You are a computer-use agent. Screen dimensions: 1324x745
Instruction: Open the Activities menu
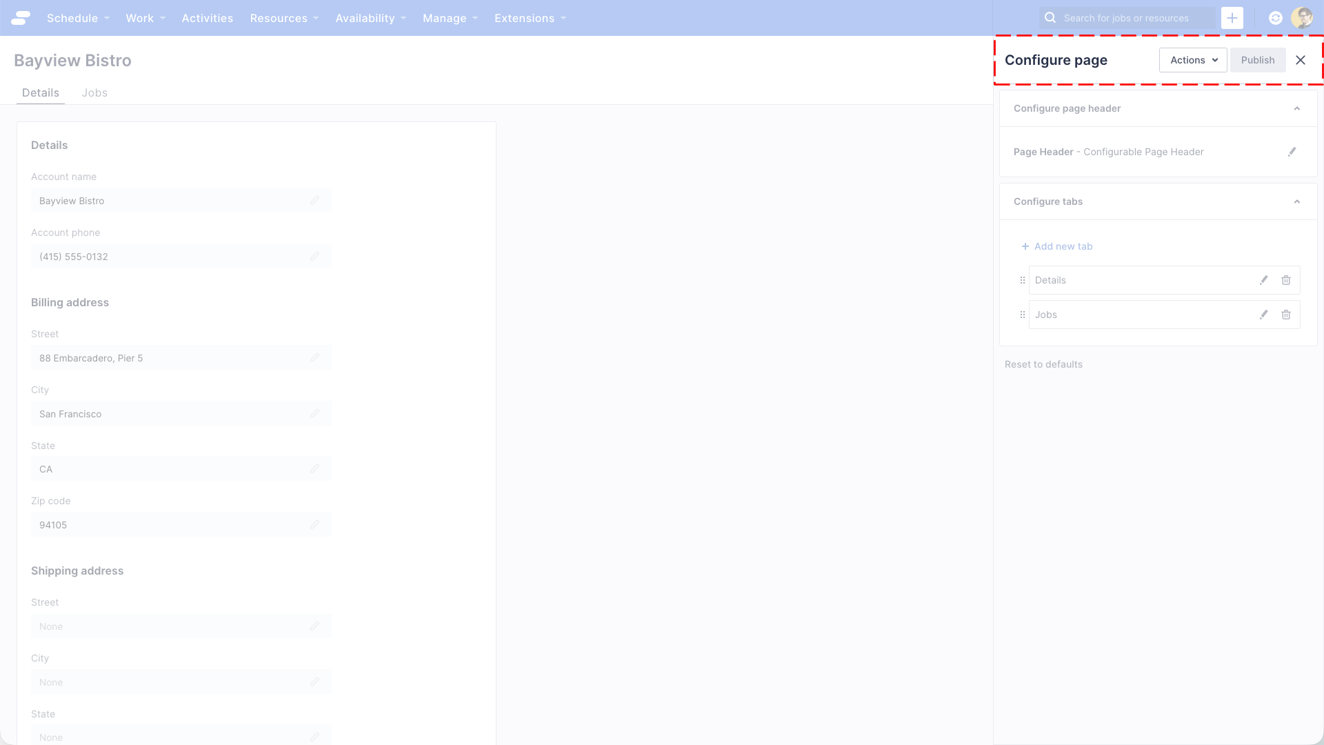(x=207, y=18)
